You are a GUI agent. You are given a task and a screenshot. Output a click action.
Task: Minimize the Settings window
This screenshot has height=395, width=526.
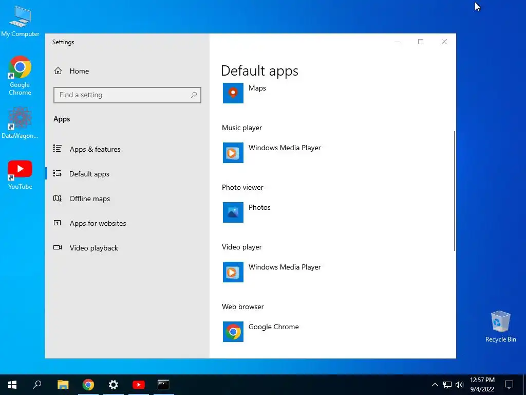click(397, 42)
